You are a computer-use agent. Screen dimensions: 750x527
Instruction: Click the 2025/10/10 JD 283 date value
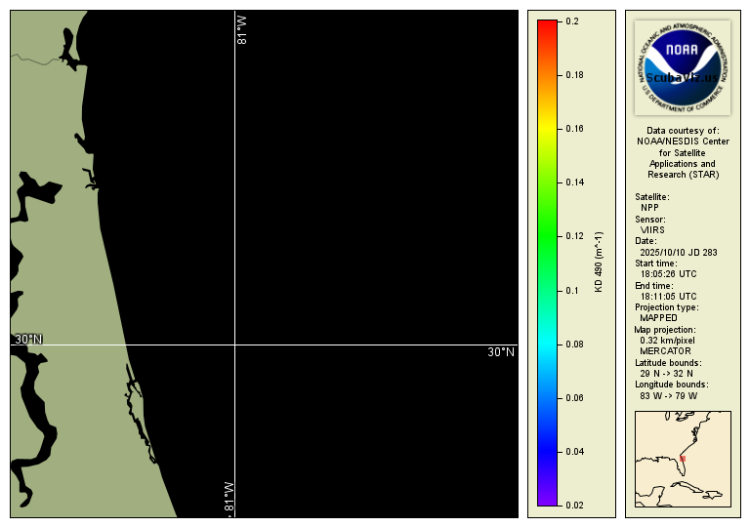coord(678,253)
